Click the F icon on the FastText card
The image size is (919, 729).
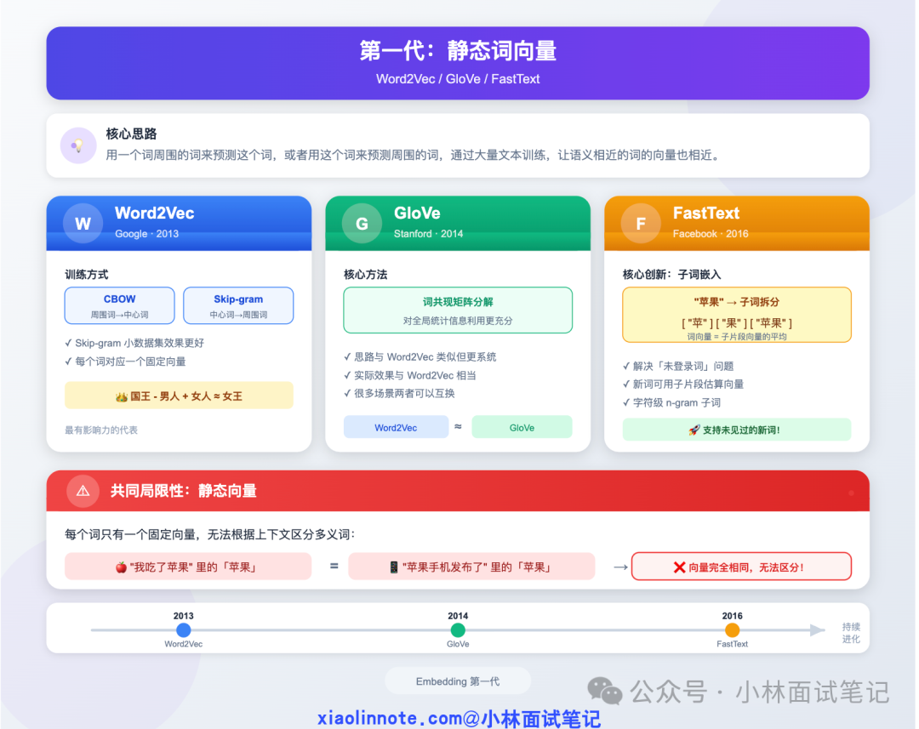pos(640,223)
